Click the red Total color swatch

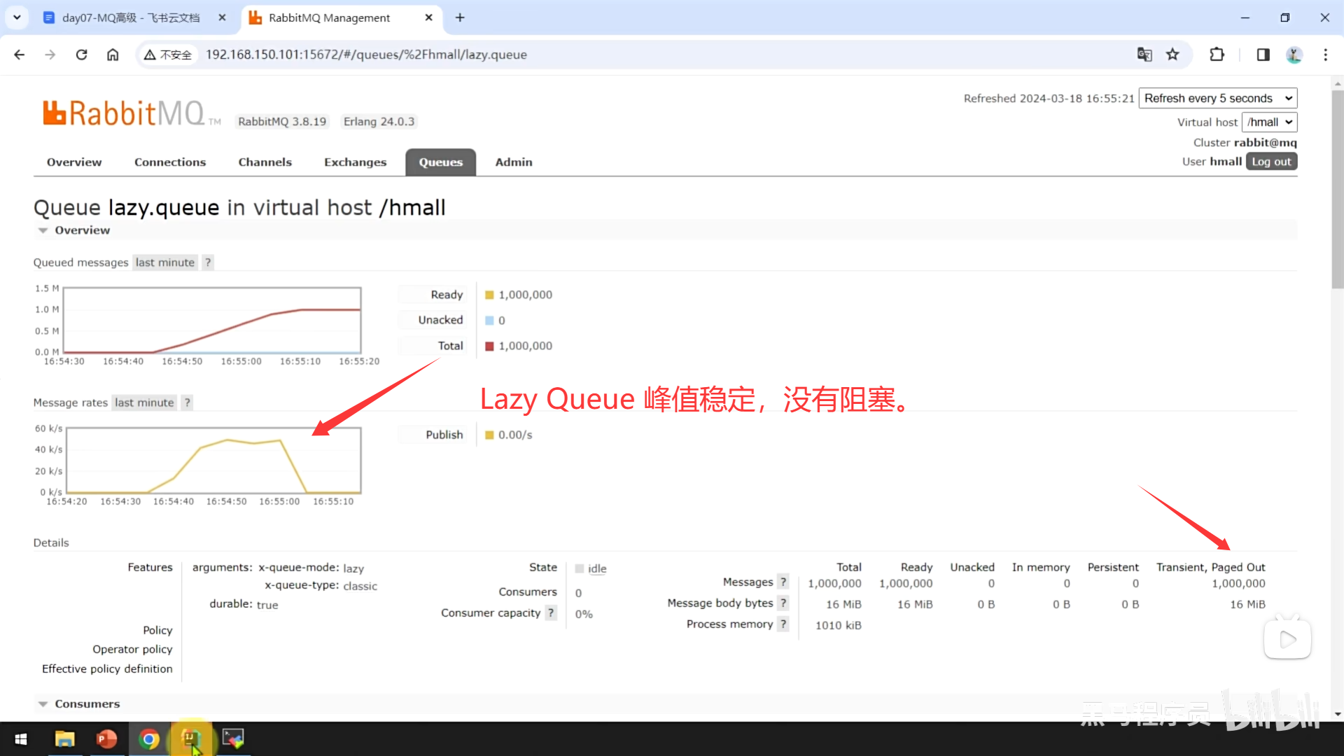click(x=489, y=346)
